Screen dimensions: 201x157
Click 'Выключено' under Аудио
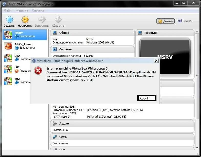pos(60,130)
